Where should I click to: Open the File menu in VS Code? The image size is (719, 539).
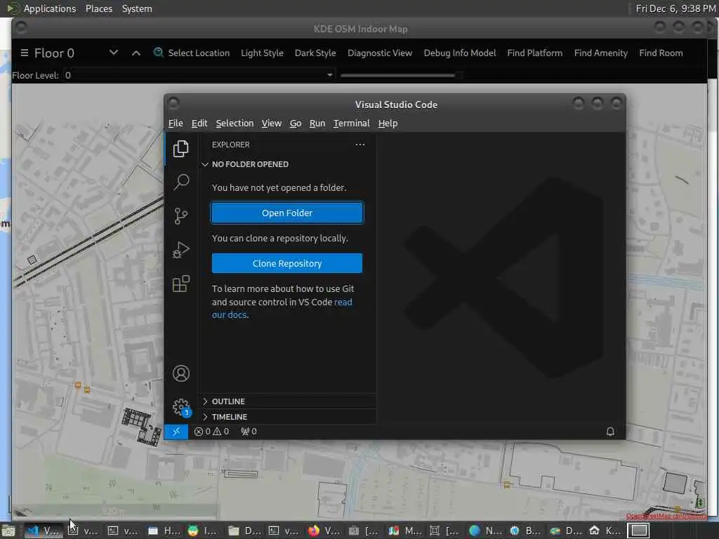click(x=176, y=124)
